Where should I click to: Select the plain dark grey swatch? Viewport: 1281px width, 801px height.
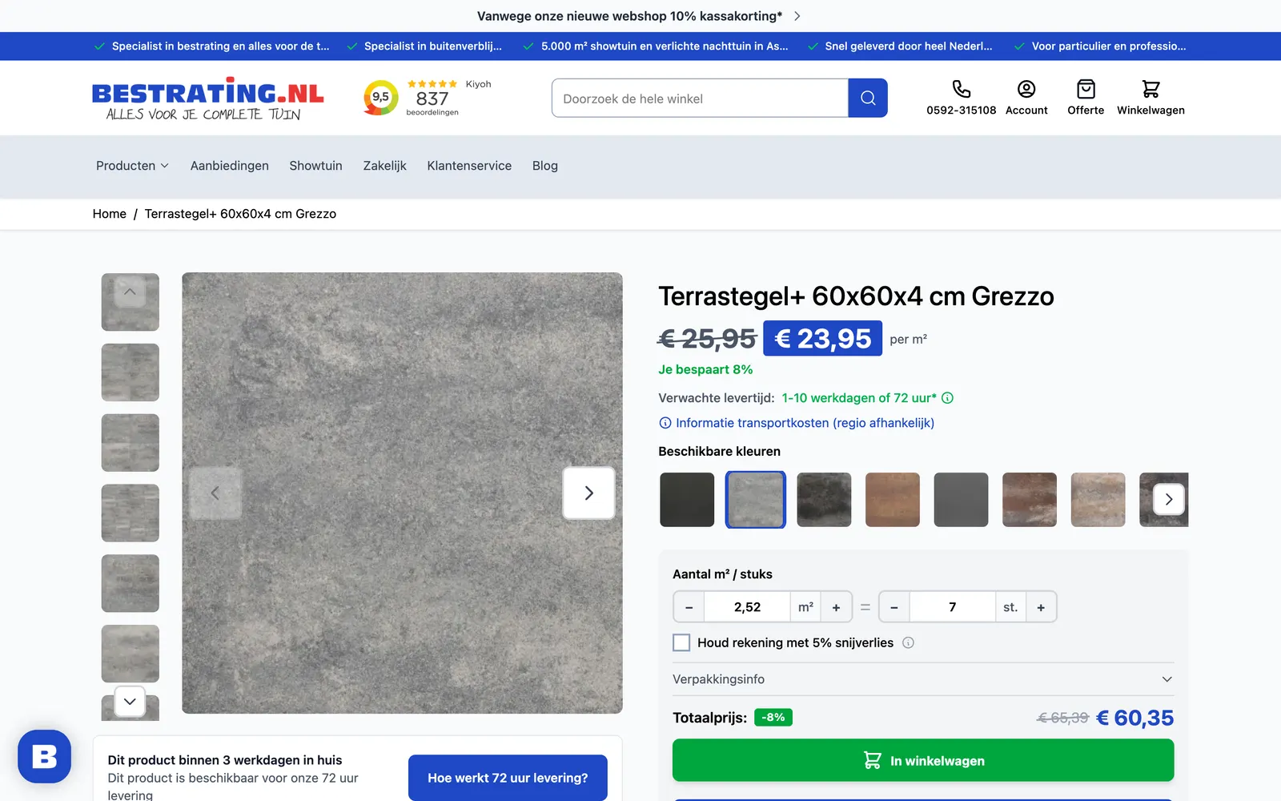pyautogui.click(x=961, y=500)
